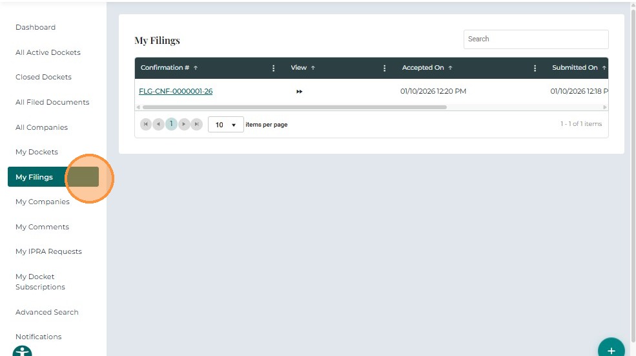636x356 pixels.
Task: Sort by the Confirmation # column header
Action: (169, 68)
